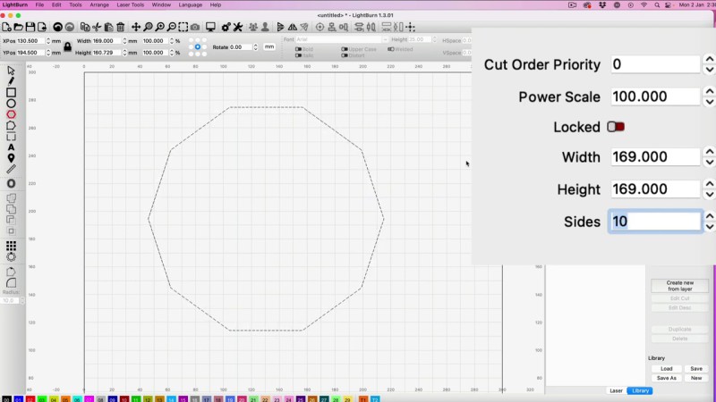The image size is (716, 402).
Task: Increment the Sides value stepper
Action: 709,216
